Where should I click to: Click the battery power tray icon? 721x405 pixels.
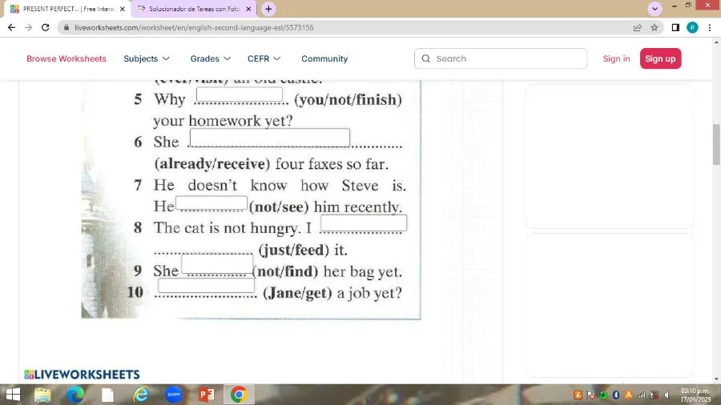click(655, 395)
